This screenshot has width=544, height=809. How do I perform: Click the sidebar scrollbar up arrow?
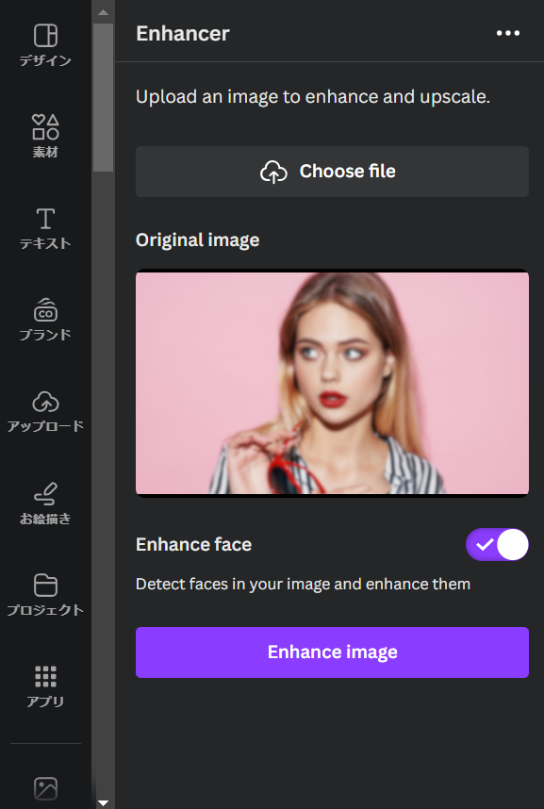tap(103, 12)
